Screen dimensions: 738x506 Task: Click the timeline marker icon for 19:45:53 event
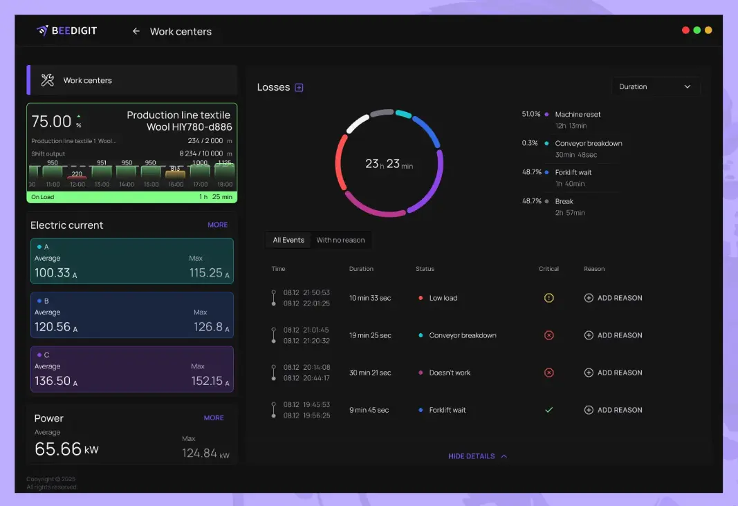(273, 410)
